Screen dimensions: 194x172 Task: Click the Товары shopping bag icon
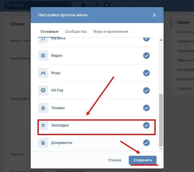pyautogui.click(x=43, y=108)
